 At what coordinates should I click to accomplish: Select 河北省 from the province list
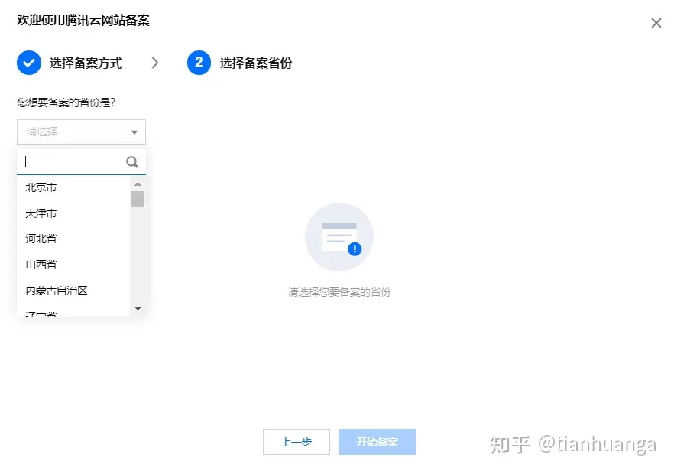click(x=40, y=238)
